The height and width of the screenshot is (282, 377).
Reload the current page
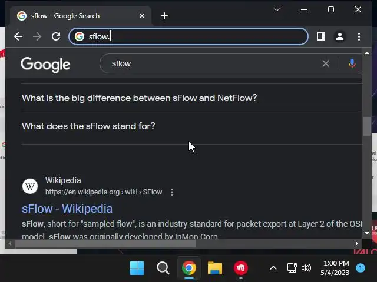[x=56, y=36]
